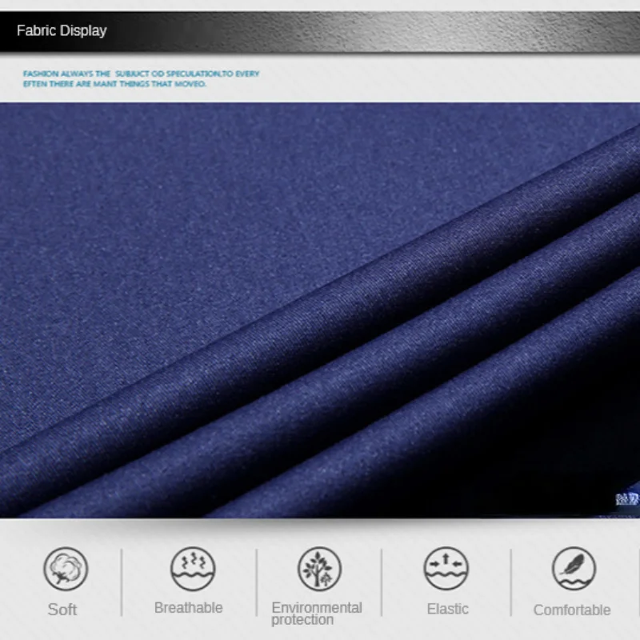
Task: Click the 'Fabric Display' heading
Action: [62, 30]
